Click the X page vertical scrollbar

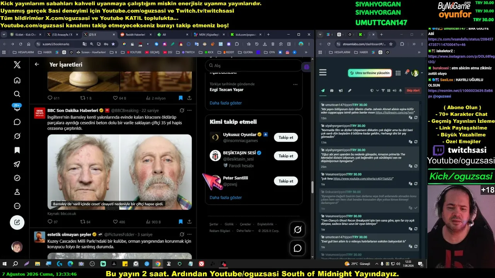pos(312,187)
